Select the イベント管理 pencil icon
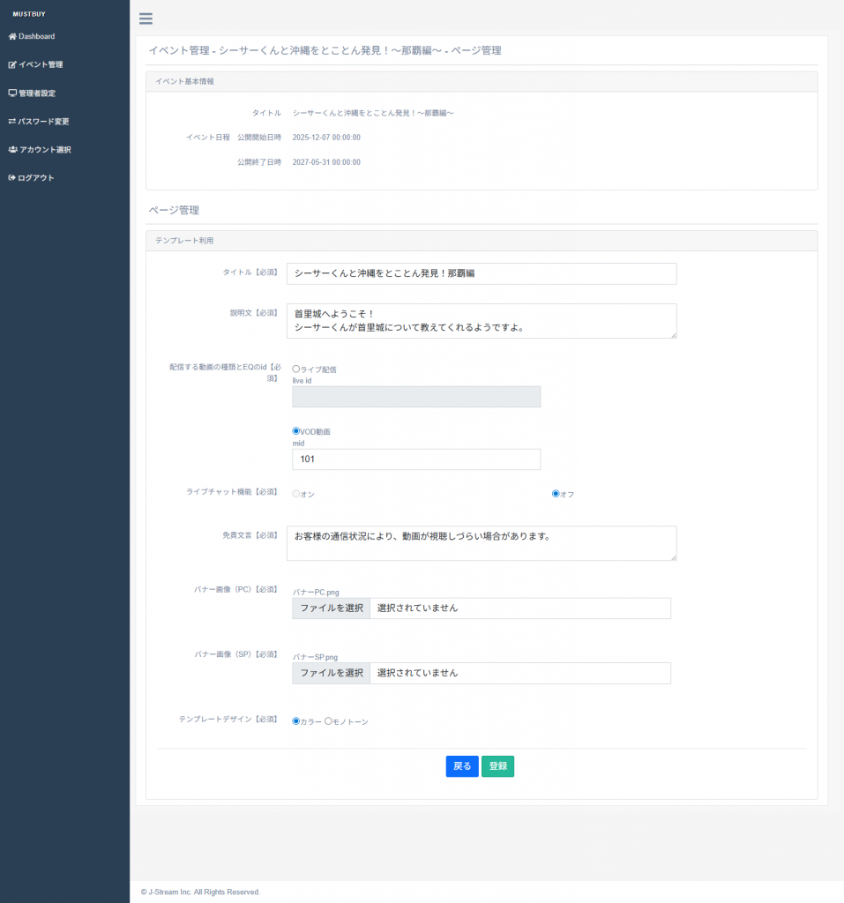The height and width of the screenshot is (903, 844). (11, 64)
